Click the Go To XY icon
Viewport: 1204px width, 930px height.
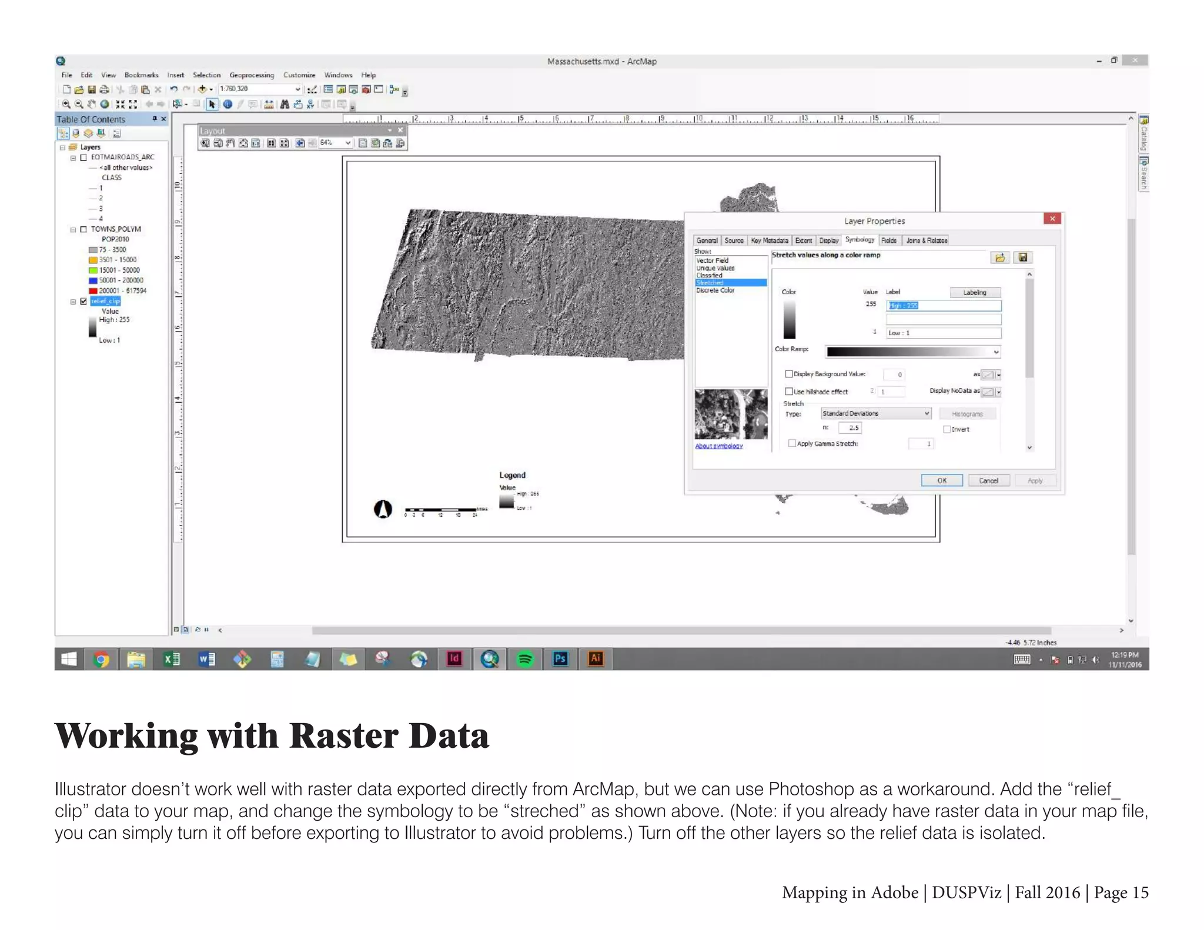pyautogui.click(x=310, y=105)
